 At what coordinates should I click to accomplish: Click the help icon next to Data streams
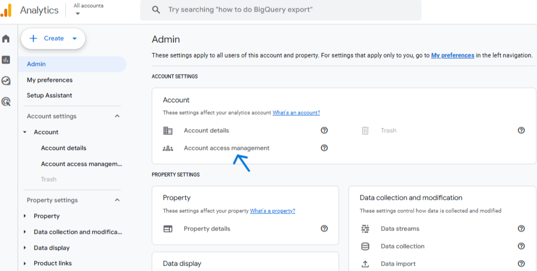coord(521,229)
